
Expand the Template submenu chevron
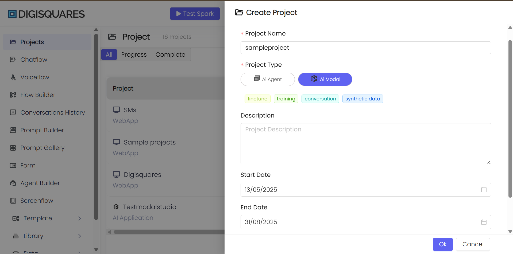pyautogui.click(x=79, y=218)
